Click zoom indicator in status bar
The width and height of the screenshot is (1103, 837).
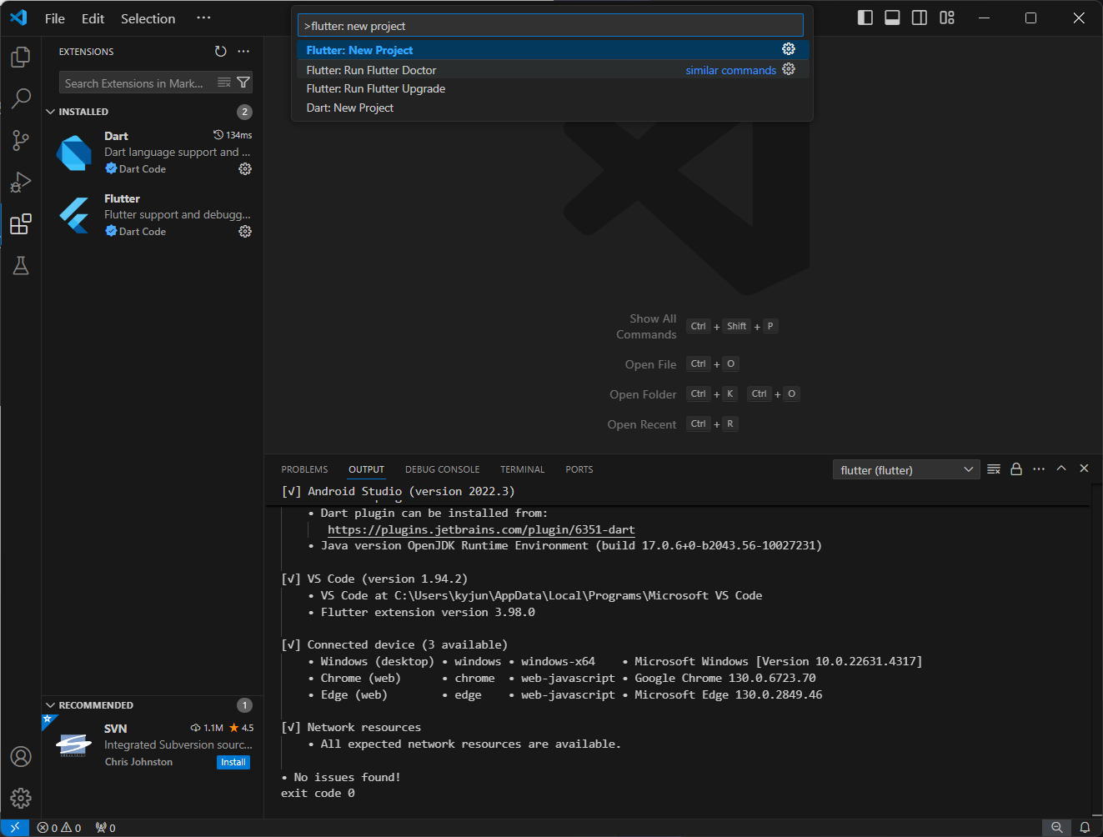click(x=1057, y=828)
